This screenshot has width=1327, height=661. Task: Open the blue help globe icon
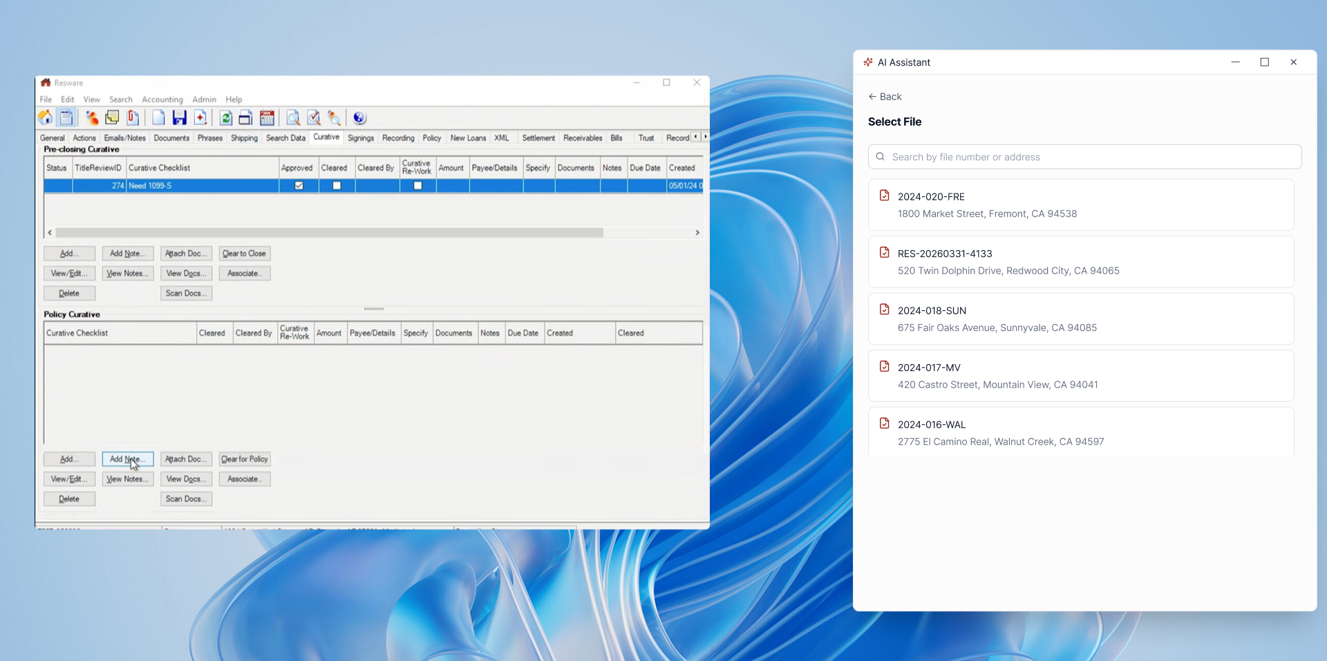(359, 117)
